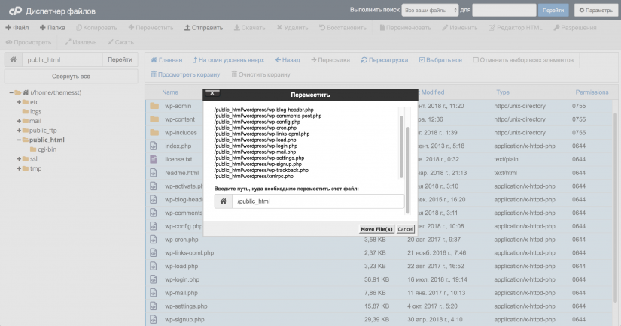Expand the tmp folder node
The image size is (621, 326).
19,168
